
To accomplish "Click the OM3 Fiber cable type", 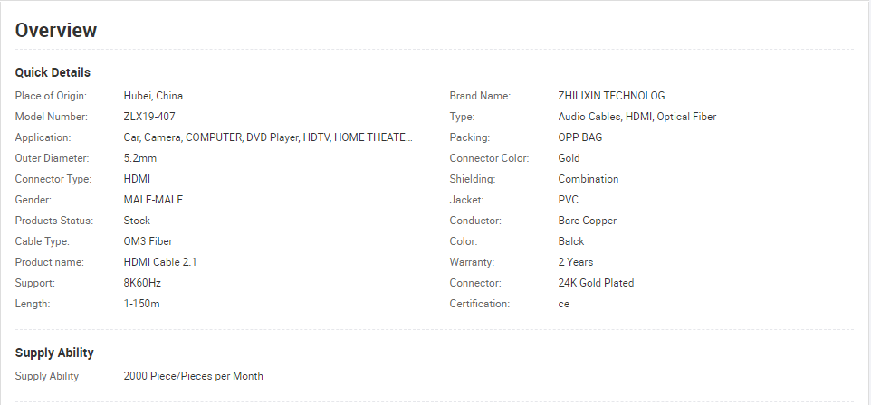I will pos(148,241).
